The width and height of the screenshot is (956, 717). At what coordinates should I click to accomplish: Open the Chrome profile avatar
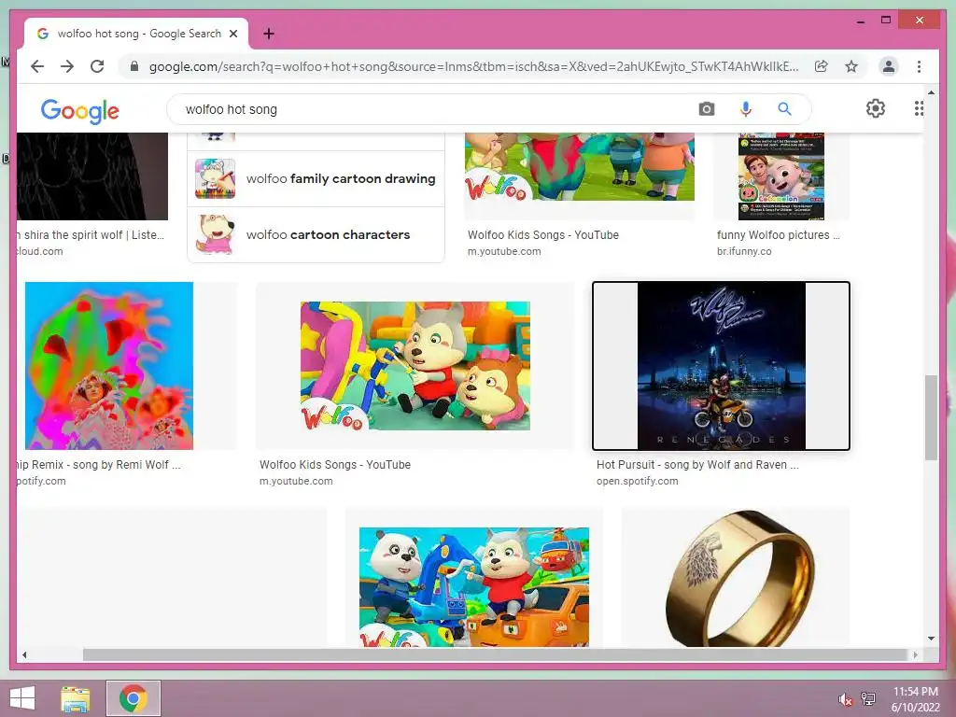coord(889,66)
